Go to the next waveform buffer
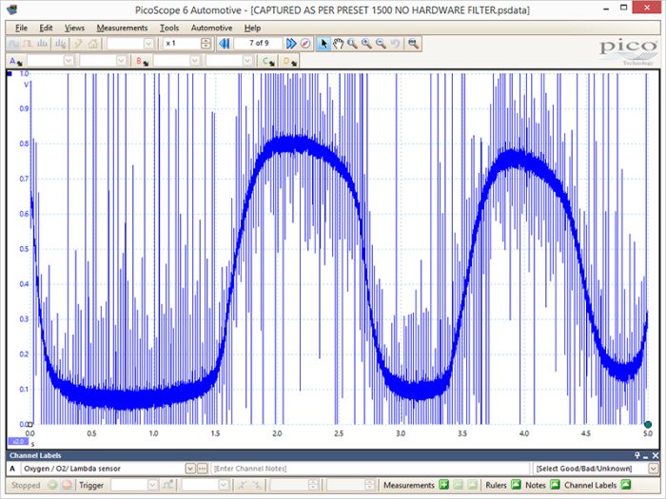 [291, 44]
